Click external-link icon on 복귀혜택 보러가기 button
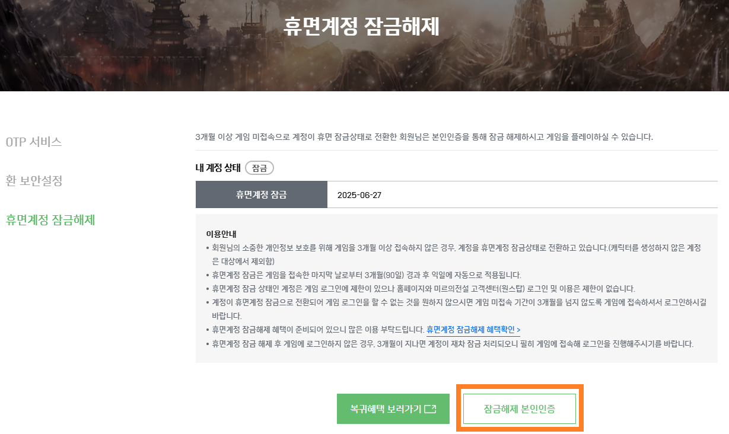Screen dimensions: 729x434 (431, 409)
